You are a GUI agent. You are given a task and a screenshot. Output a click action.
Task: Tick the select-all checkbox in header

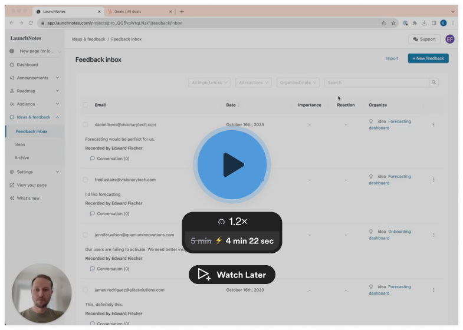[x=86, y=105]
